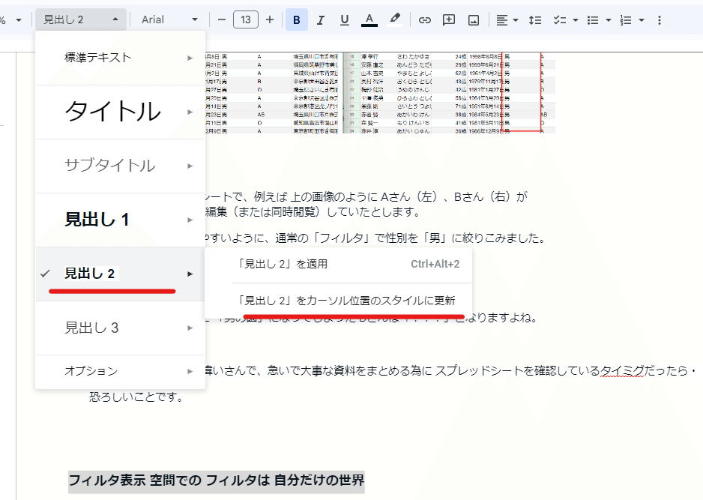This screenshot has width=703, height=500.
Task: Insert a link with chain icon
Action: 425,19
